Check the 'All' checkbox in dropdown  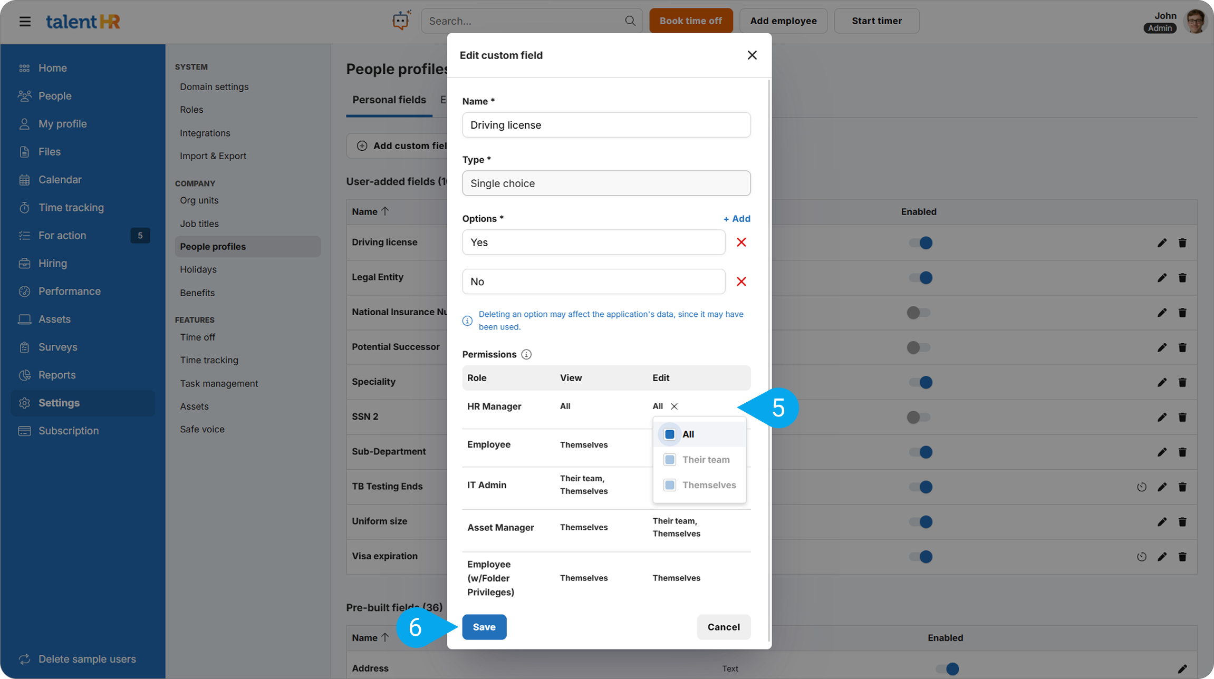670,434
